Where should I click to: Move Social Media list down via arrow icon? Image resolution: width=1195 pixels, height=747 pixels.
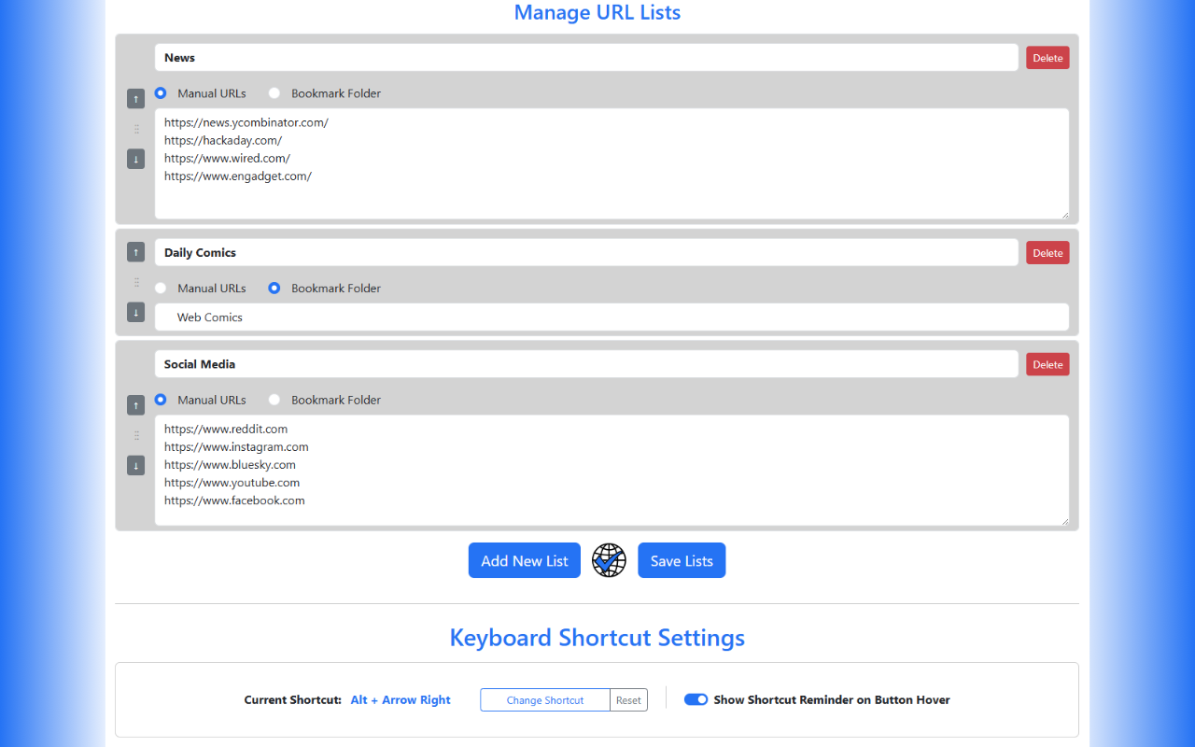click(135, 465)
